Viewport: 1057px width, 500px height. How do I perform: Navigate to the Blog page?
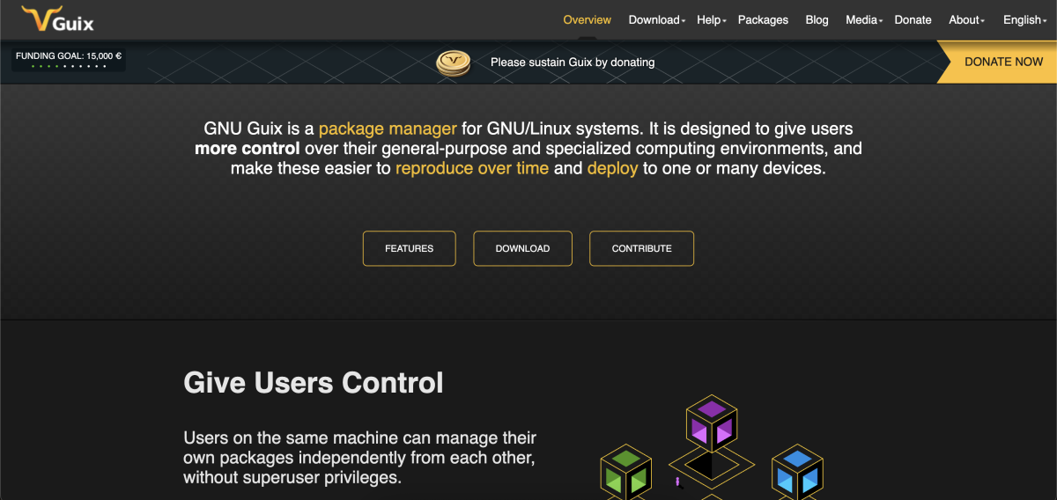pyautogui.click(x=817, y=19)
